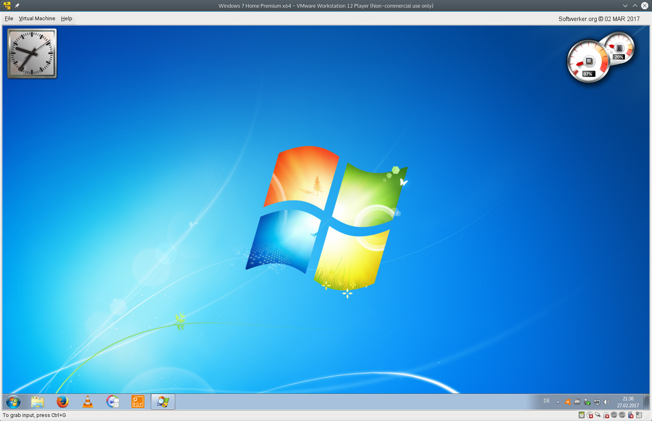The height and width of the screenshot is (421, 652).
Task: Click the analog clock desktop gadget
Action: pyautogui.click(x=32, y=53)
